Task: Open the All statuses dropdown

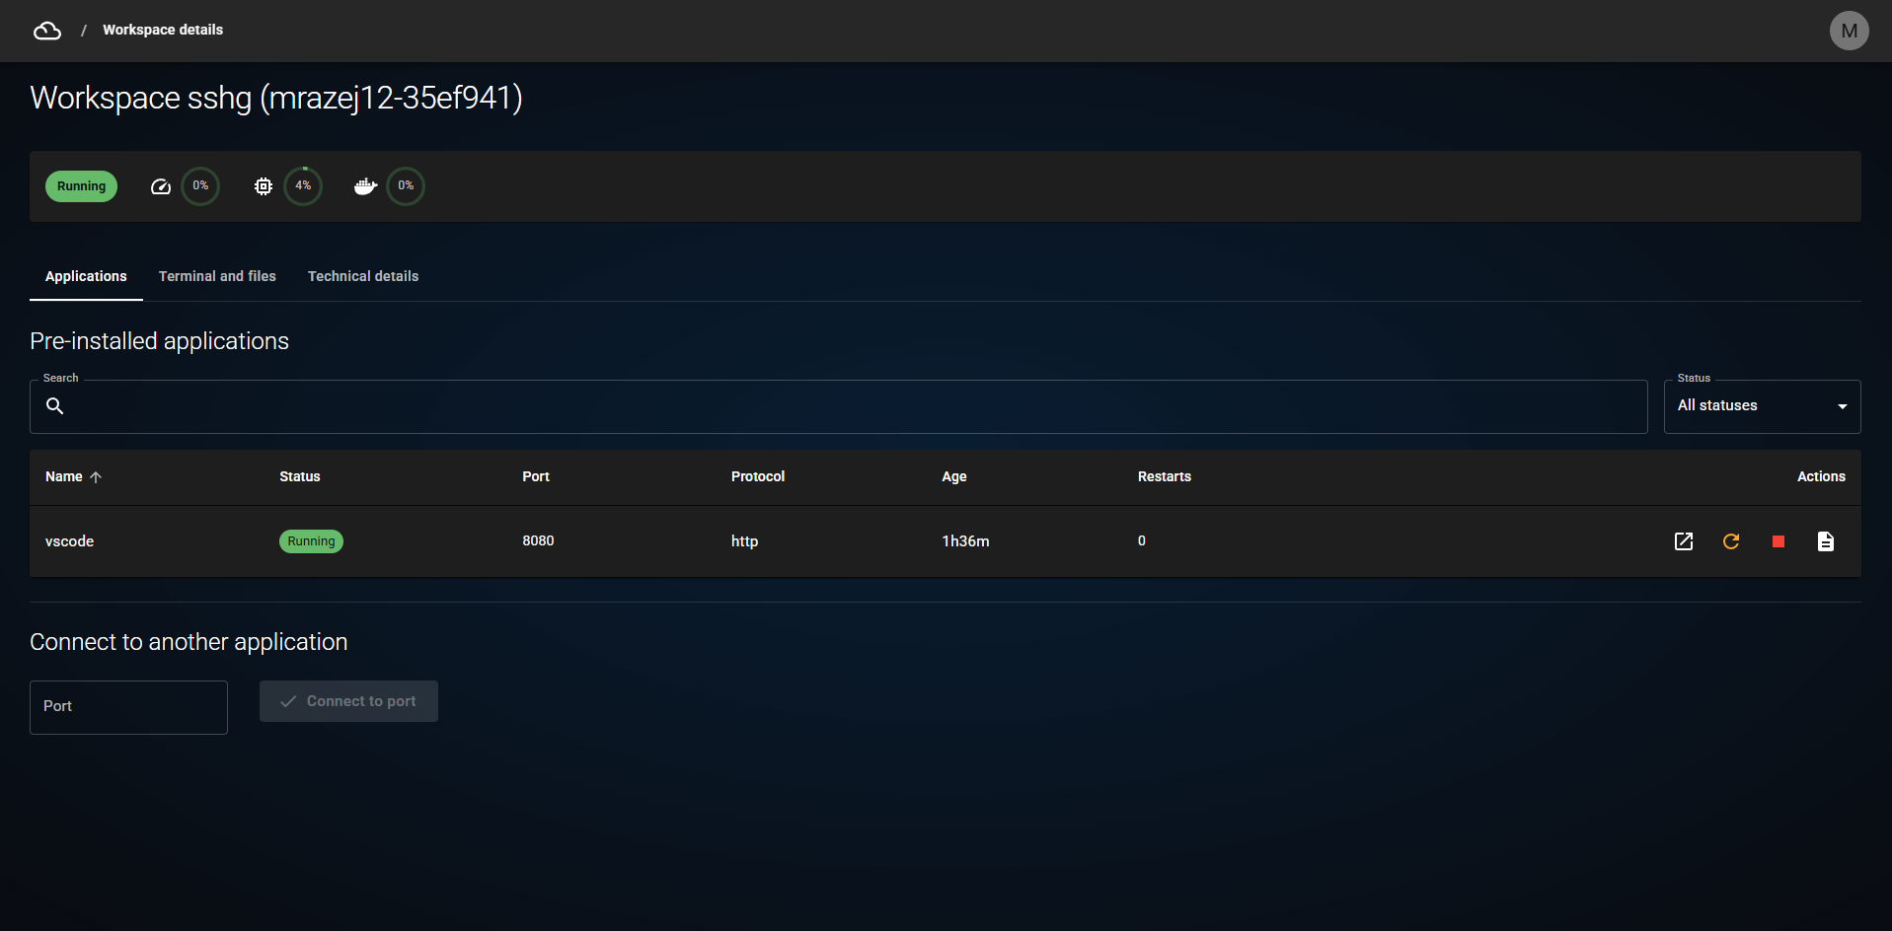Action: 1762,406
